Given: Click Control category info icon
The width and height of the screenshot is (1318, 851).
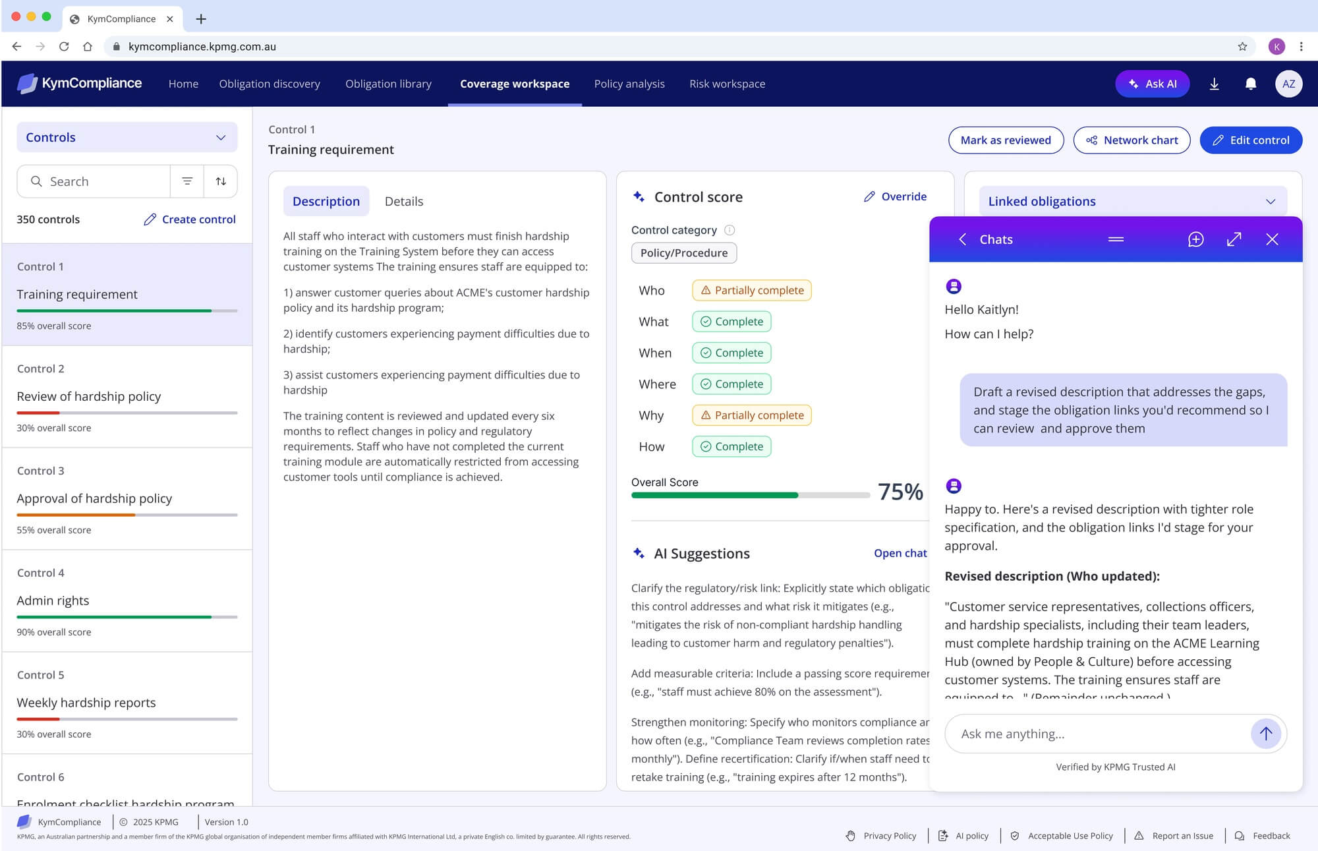Looking at the screenshot, I should click(730, 230).
